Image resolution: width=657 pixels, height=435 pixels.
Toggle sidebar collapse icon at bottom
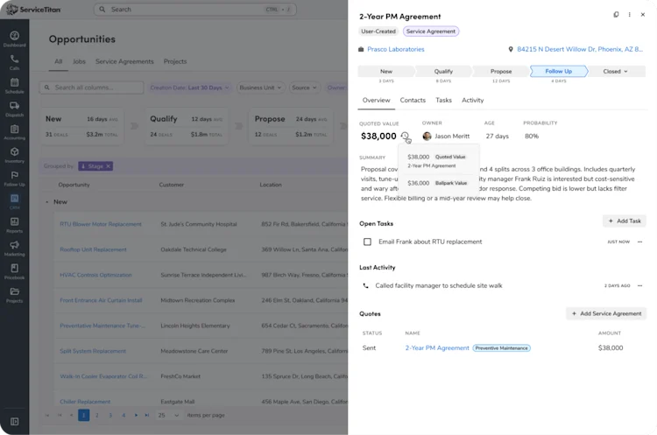pyautogui.click(x=14, y=422)
